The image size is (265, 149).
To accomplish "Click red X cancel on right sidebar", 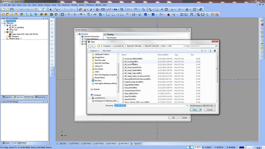I will (262, 24).
